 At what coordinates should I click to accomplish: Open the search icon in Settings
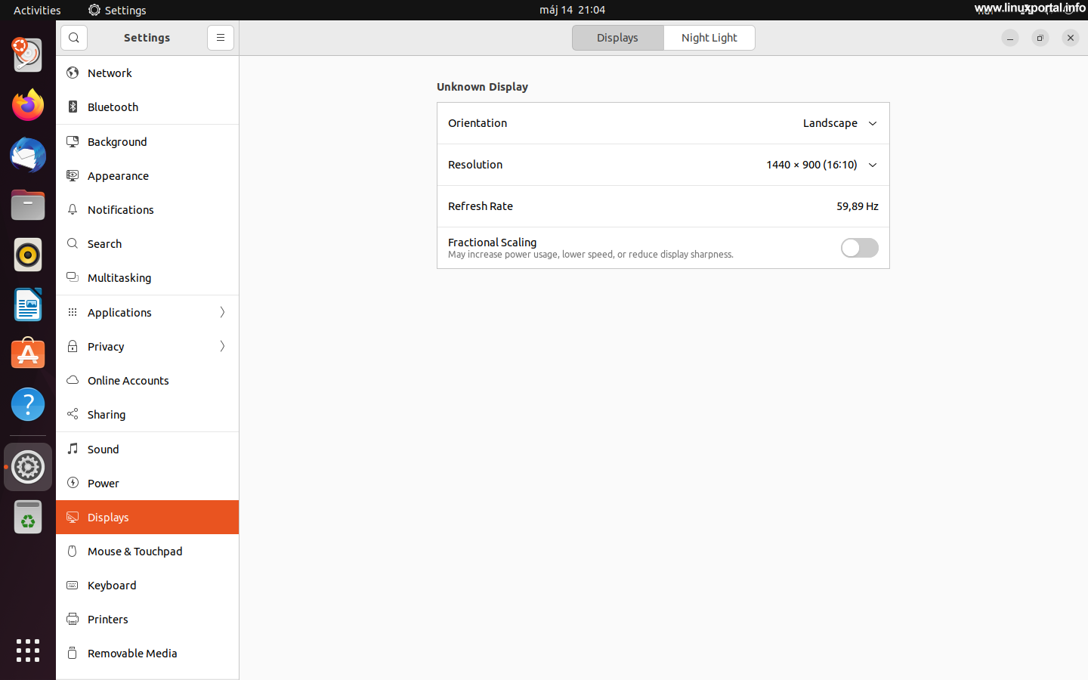[x=73, y=37]
